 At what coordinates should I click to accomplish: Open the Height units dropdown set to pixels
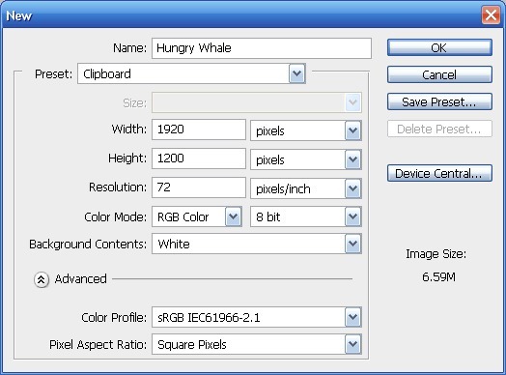point(306,159)
